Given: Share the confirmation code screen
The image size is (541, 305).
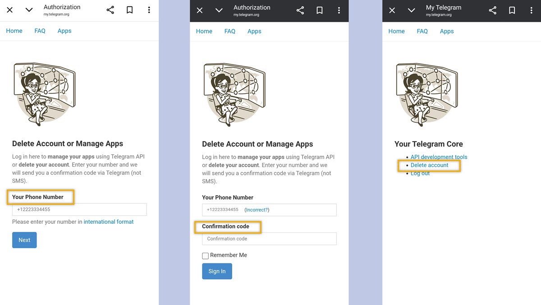Looking at the screenshot, I should pyautogui.click(x=300, y=10).
